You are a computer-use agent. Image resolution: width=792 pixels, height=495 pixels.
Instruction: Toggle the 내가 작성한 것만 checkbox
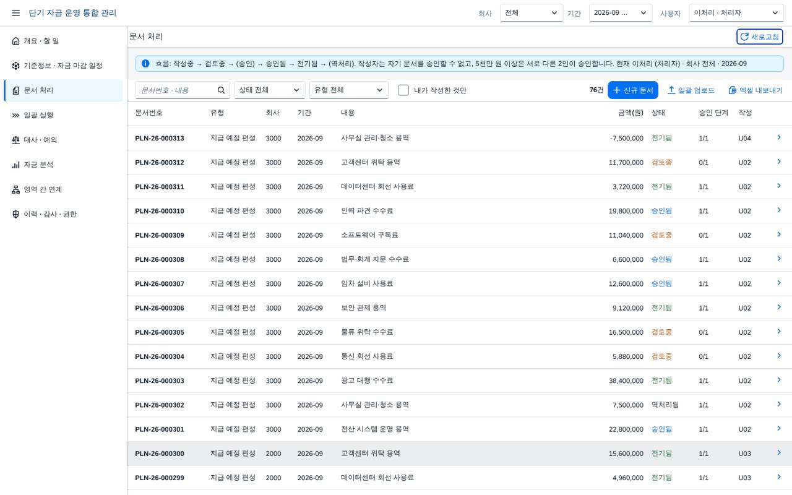point(403,90)
